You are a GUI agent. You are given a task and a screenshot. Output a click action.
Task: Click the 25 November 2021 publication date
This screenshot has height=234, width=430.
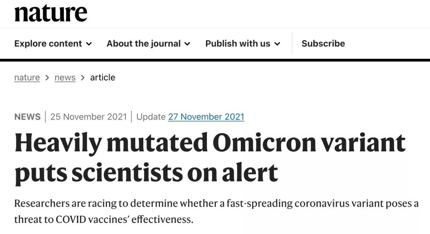pyautogui.click(x=88, y=116)
